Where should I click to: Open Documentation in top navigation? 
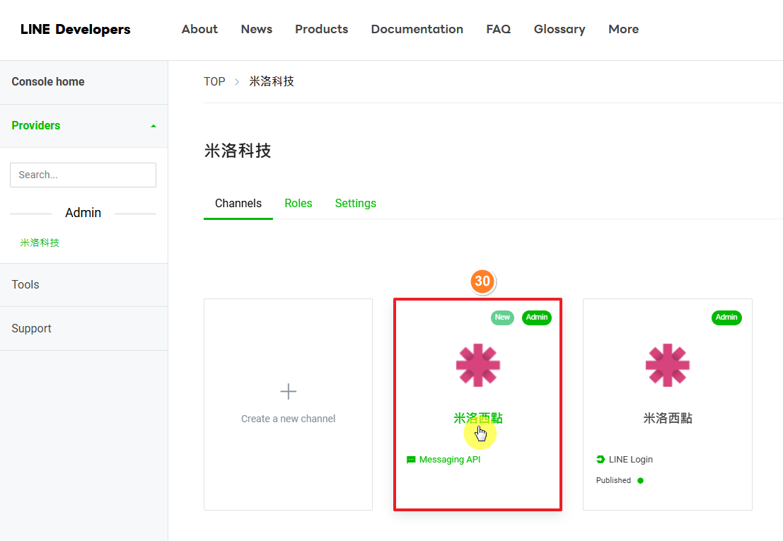417,29
